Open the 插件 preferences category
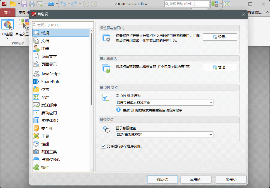This screenshot has height=188, width=270. (61, 167)
